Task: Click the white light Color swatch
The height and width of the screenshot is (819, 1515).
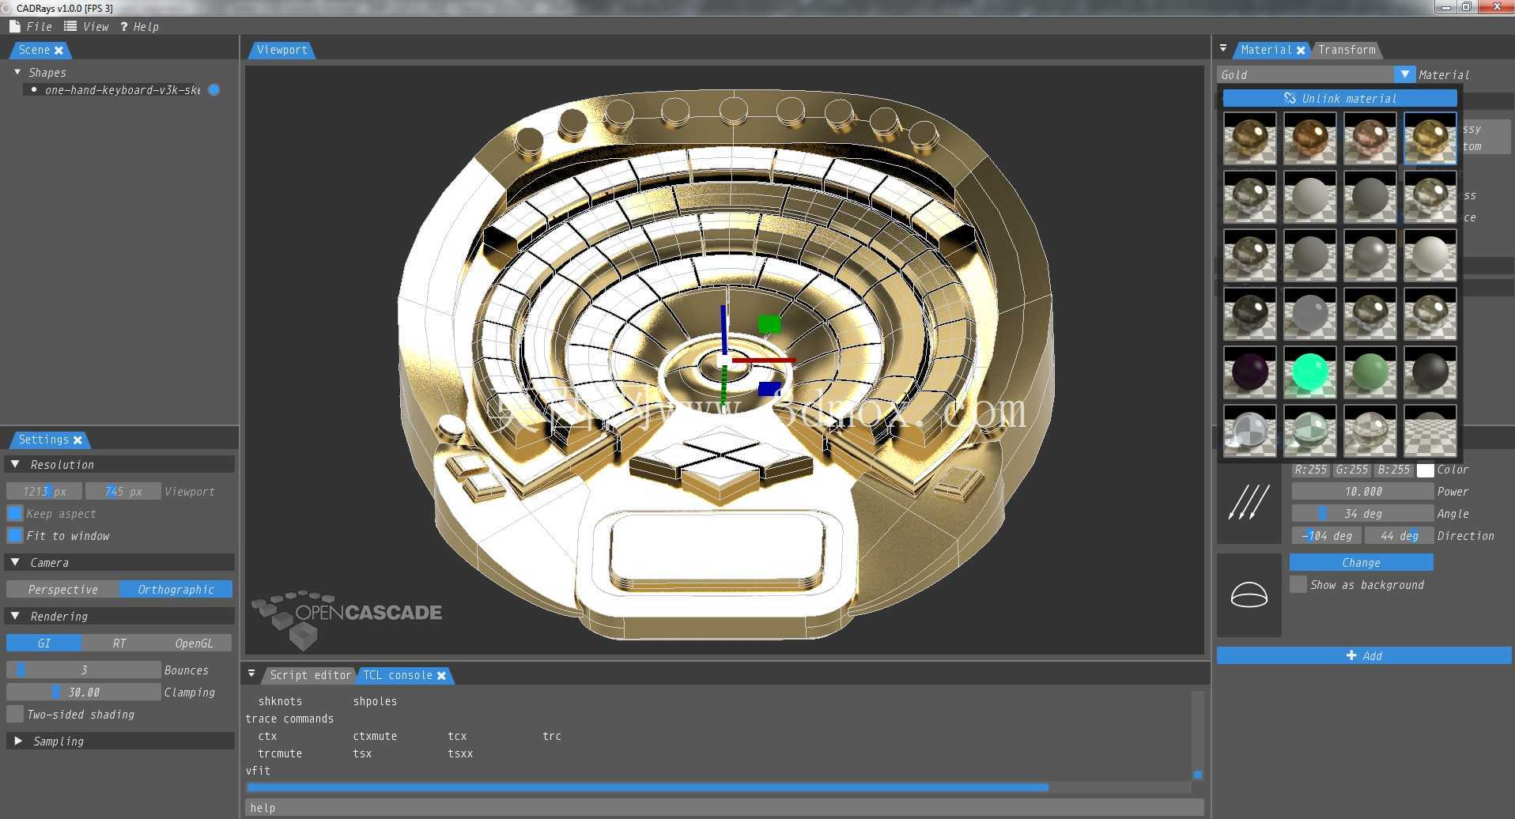Action: 1425,470
